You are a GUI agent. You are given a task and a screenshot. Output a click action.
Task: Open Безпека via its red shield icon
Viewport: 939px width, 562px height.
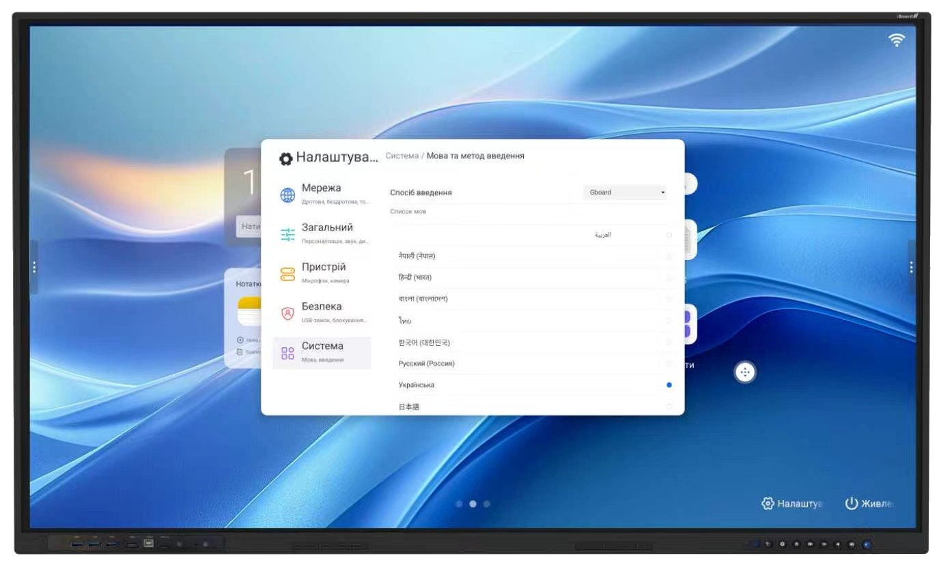(288, 314)
